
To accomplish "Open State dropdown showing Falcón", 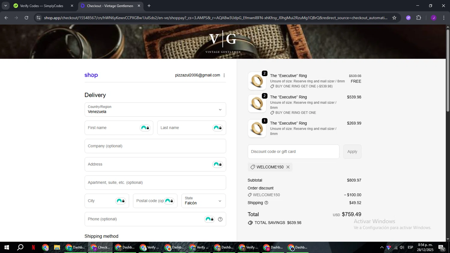I will tap(203, 201).
